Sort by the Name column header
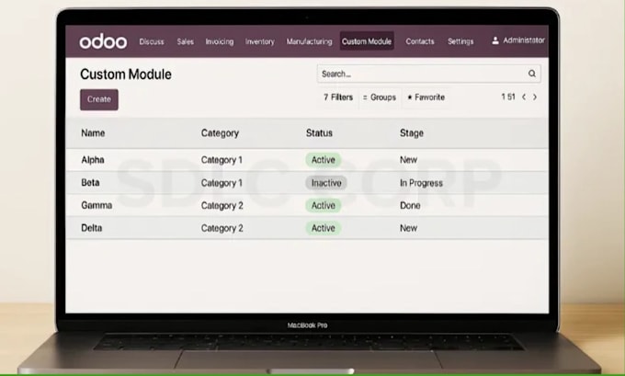 [x=93, y=133]
